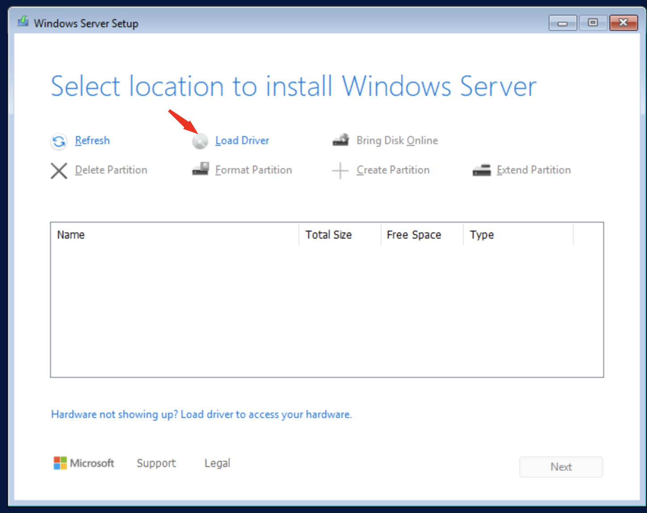Click the Create Partition plus icon
The height and width of the screenshot is (513, 647).
tap(340, 170)
